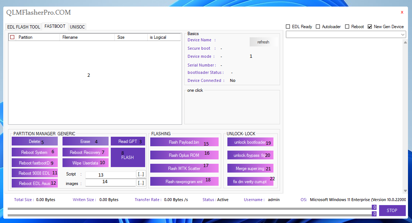The width and height of the screenshot is (412, 223).
Task: Click the large FLASH button
Action: (x=128, y=157)
